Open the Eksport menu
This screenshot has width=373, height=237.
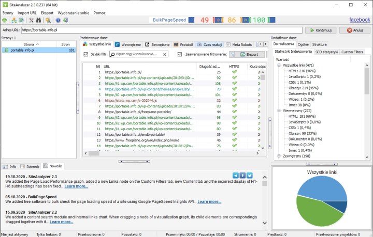pyautogui.click(x=47, y=13)
